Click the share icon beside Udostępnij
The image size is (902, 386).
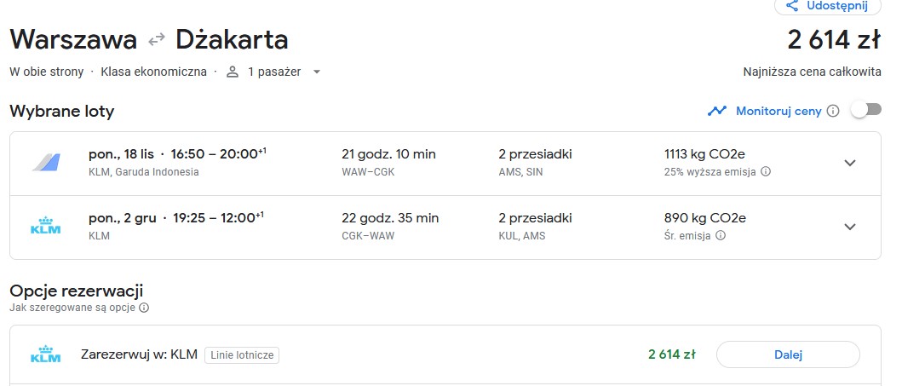(792, 6)
